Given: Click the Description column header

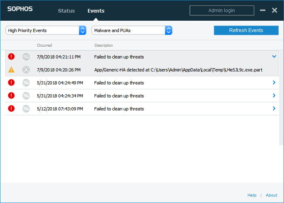Looking at the screenshot, I should click(103, 45).
